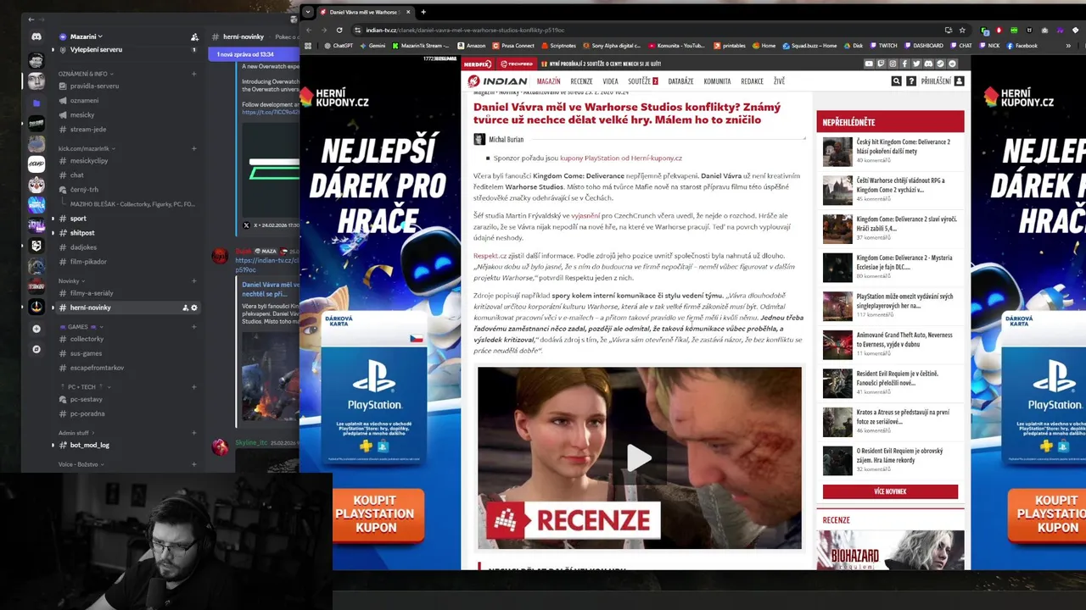
Task: Open Discord home via the Discord logo icon
Action: coord(36,36)
